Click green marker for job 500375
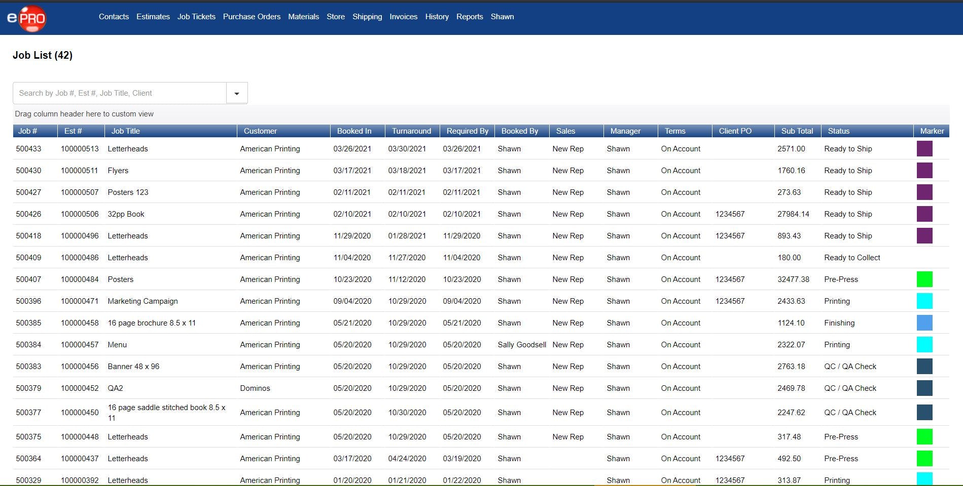The image size is (963, 486). [924, 437]
